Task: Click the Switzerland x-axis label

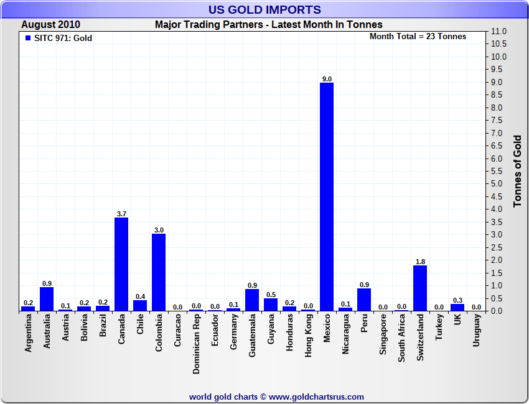Action: pyautogui.click(x=420, y=337)
